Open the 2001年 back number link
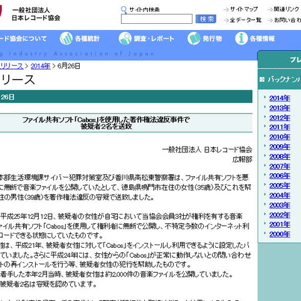 (x=280, y=224)
